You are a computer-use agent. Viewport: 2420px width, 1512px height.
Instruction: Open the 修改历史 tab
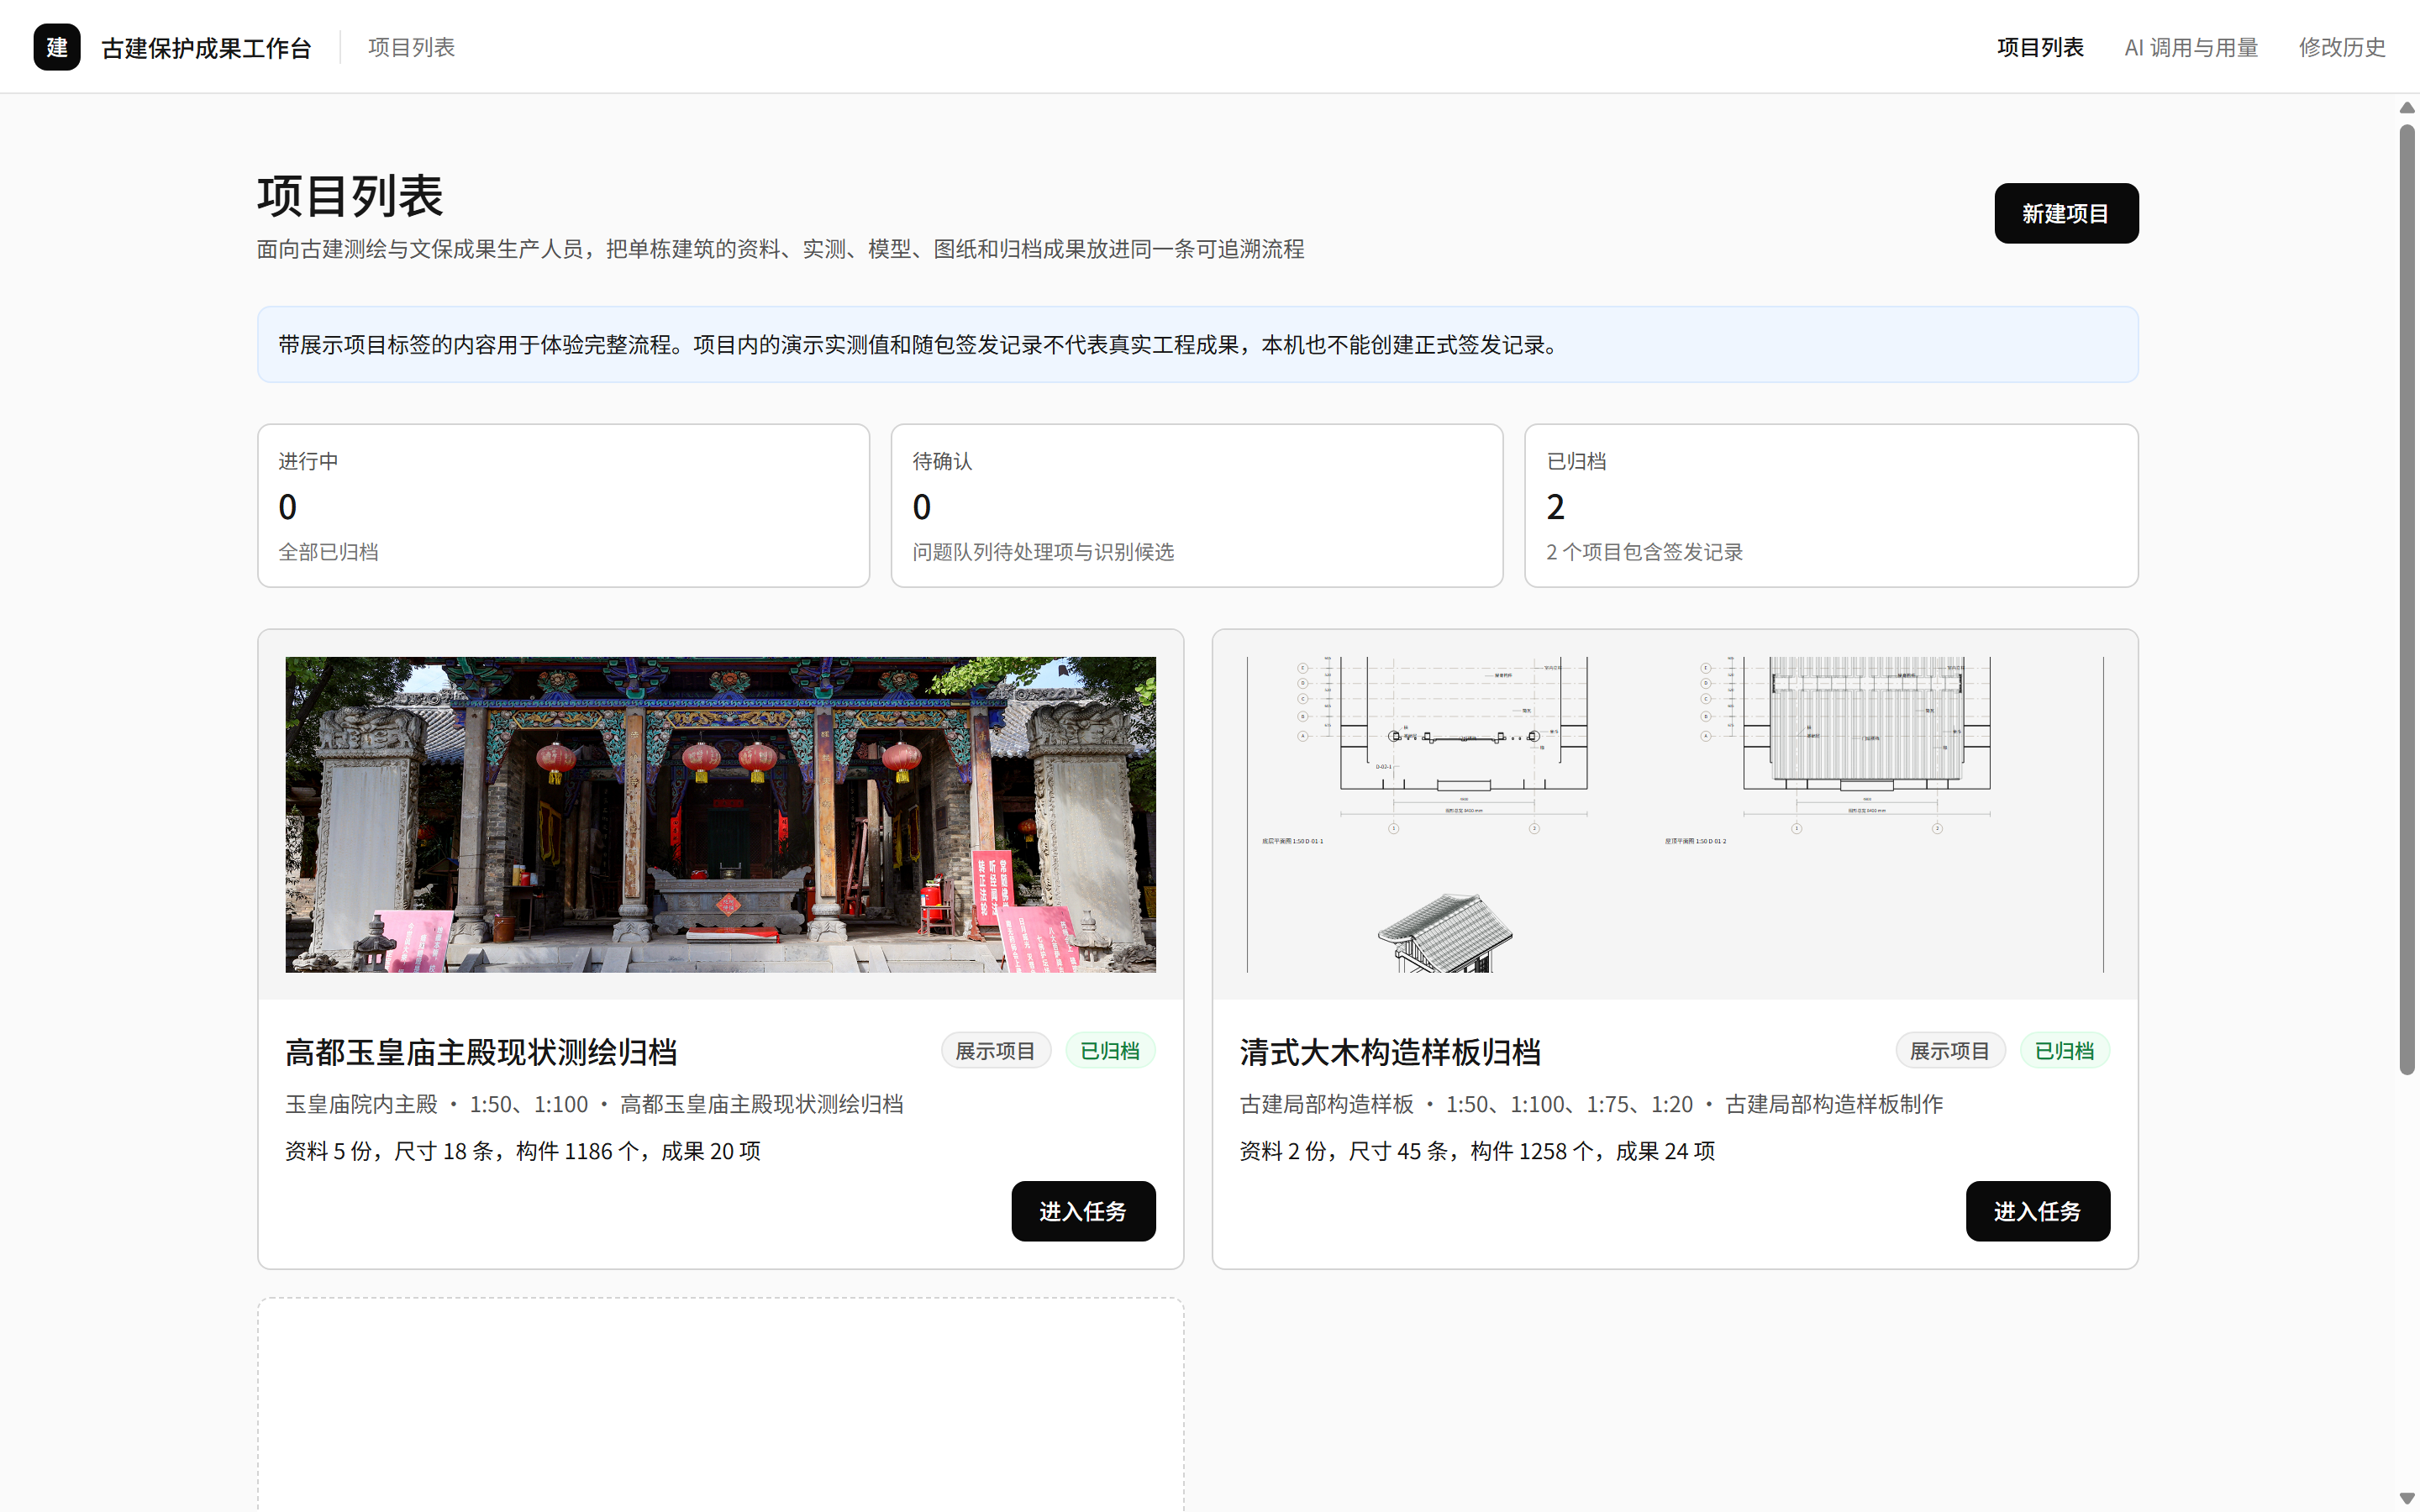2342,47
